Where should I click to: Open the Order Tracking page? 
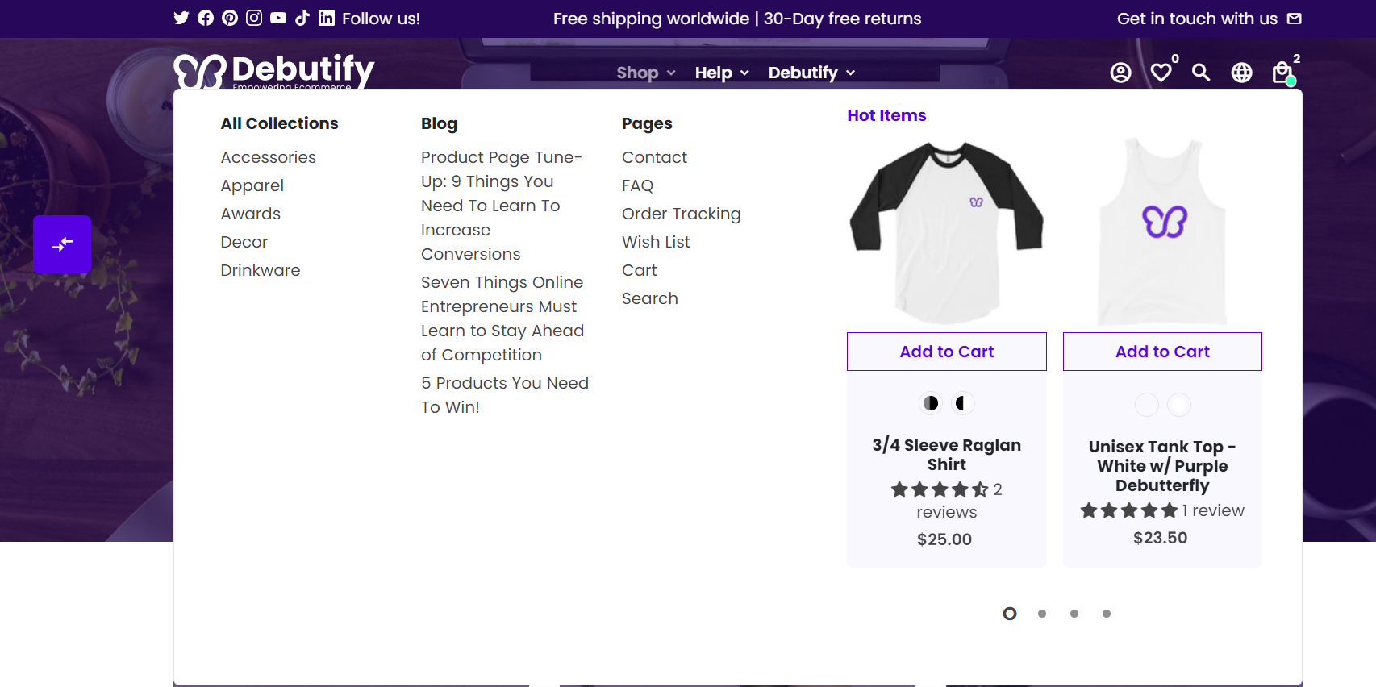click(681, 214)
